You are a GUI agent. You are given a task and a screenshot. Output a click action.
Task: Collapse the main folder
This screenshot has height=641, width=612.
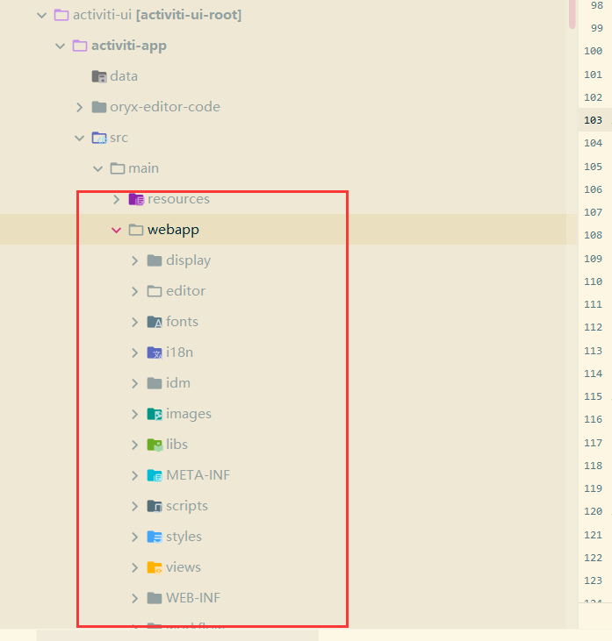click(x=97, y=169)
